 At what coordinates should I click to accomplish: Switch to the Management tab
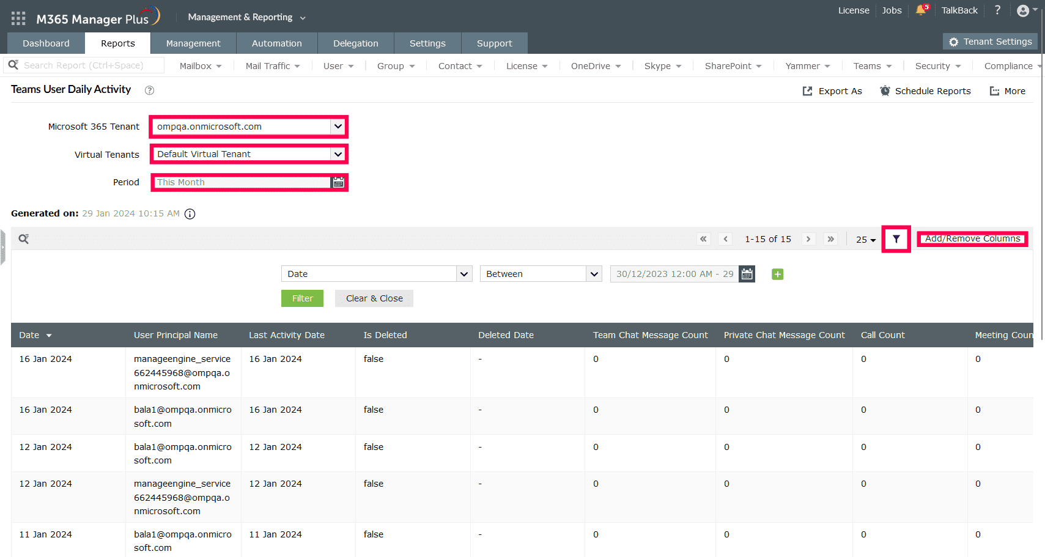[193, 43]
